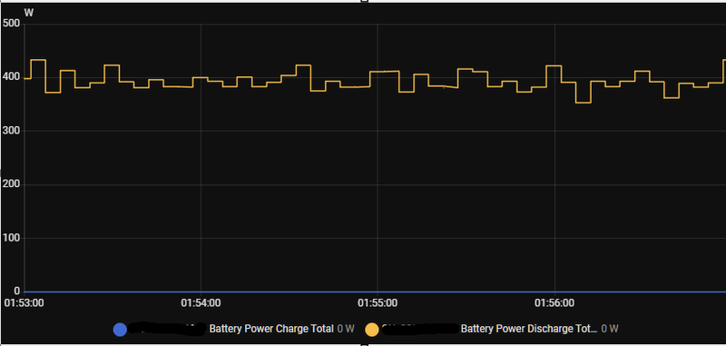Screen dimensions: 726x346
Task: Toggle the blue Battery Power Charge Total swatch
Action: pyautogui.click(x=120, y=330)
